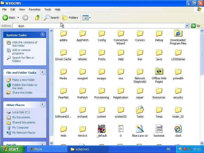Select the _default MS-DOS shortcut icon
This screenshot has height=153, width=204.
coord(101,129)
